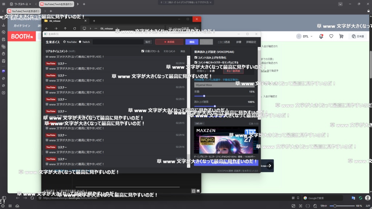Image resolution: width=372 pixels, height=209 pixels.
Task: Open the BOOTH wishlist heart icon
Action: [331, 36]
